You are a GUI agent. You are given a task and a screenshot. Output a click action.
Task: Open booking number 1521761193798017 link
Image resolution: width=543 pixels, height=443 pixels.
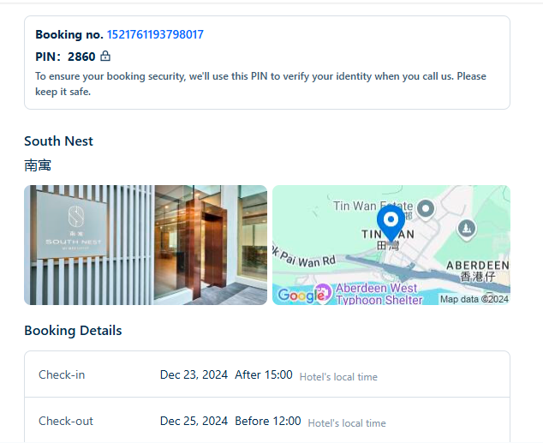pyautogui.click(x=155, y=34)
